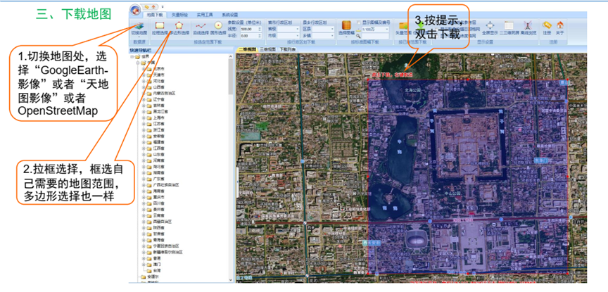608x292 pixels.
Task: Click the 安道尔 folder icon
Action: (x=143, y=277)
